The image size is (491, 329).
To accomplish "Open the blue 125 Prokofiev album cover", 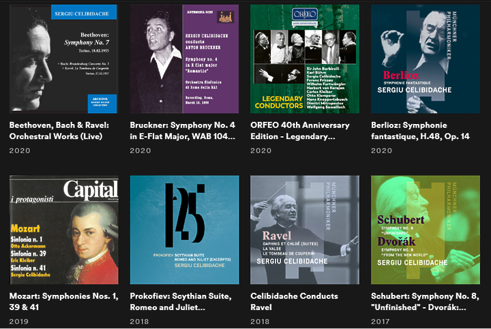I will [184, 230].
